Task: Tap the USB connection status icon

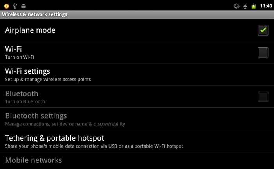Action: 15,6
